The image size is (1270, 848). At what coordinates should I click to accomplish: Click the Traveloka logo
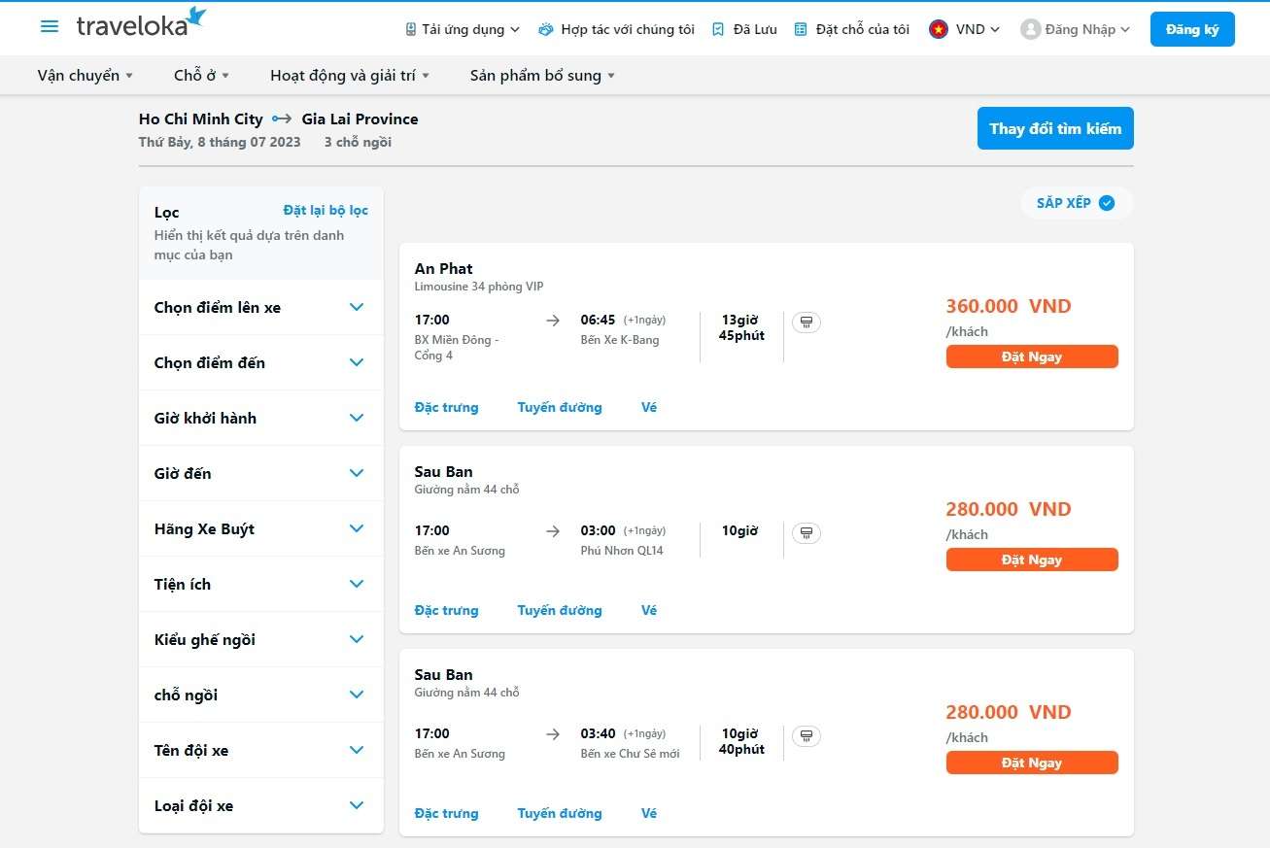[142, 24]
